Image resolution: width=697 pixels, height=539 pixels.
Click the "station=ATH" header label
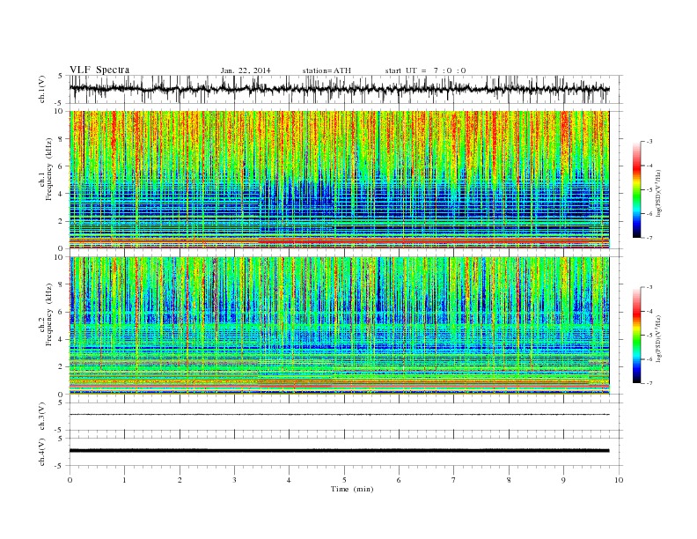click(326, 70)
